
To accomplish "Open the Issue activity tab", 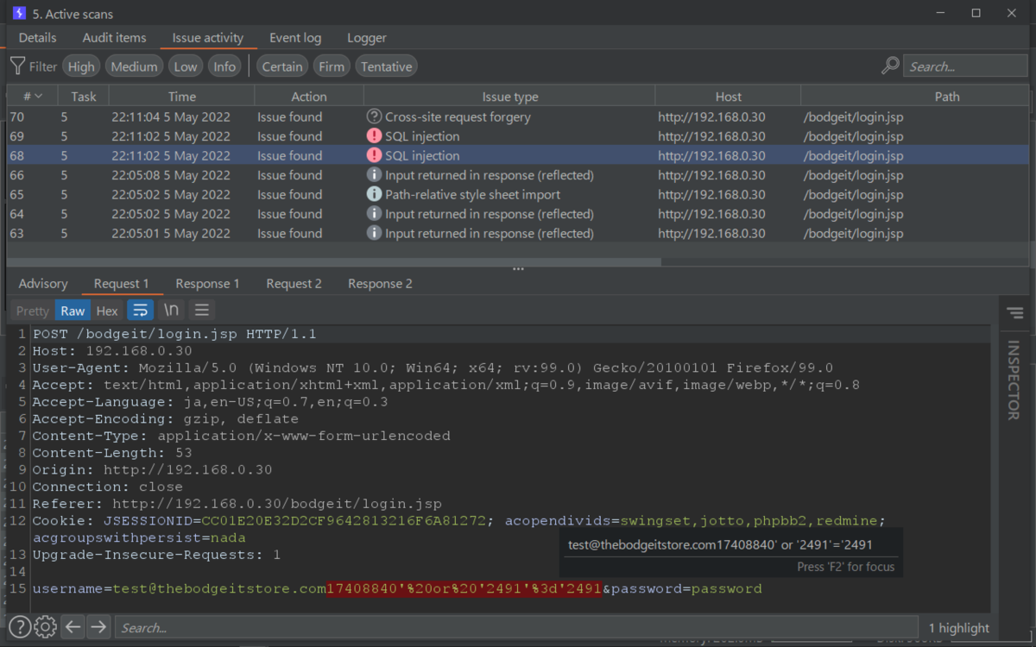I will (x=208, y=38).
